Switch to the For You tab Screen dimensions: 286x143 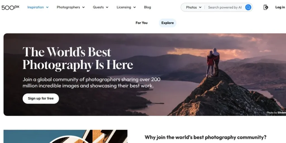142,23
